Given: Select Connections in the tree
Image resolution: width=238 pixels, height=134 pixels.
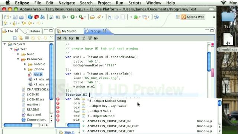Looking at the screenshot, I should click(x=36, y=119).
